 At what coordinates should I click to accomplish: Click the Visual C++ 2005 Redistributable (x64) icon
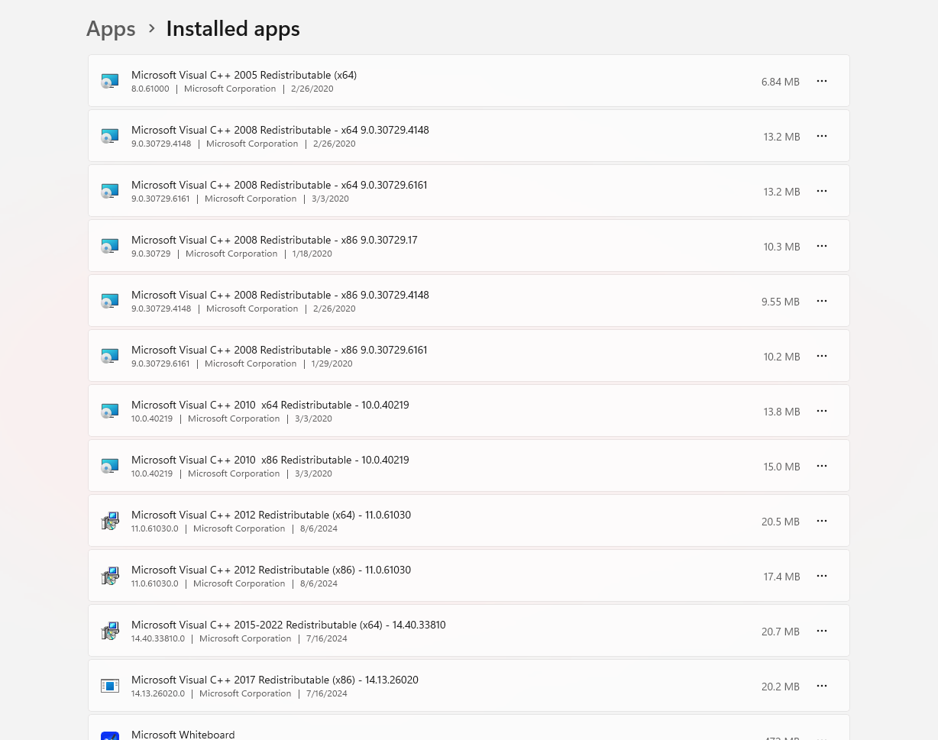pos(110,81)
